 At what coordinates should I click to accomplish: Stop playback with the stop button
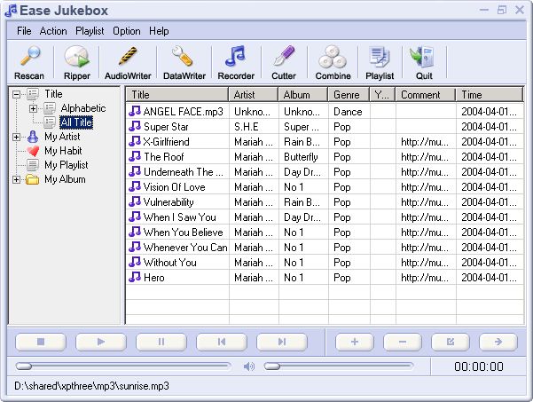[x=41, y=342]
